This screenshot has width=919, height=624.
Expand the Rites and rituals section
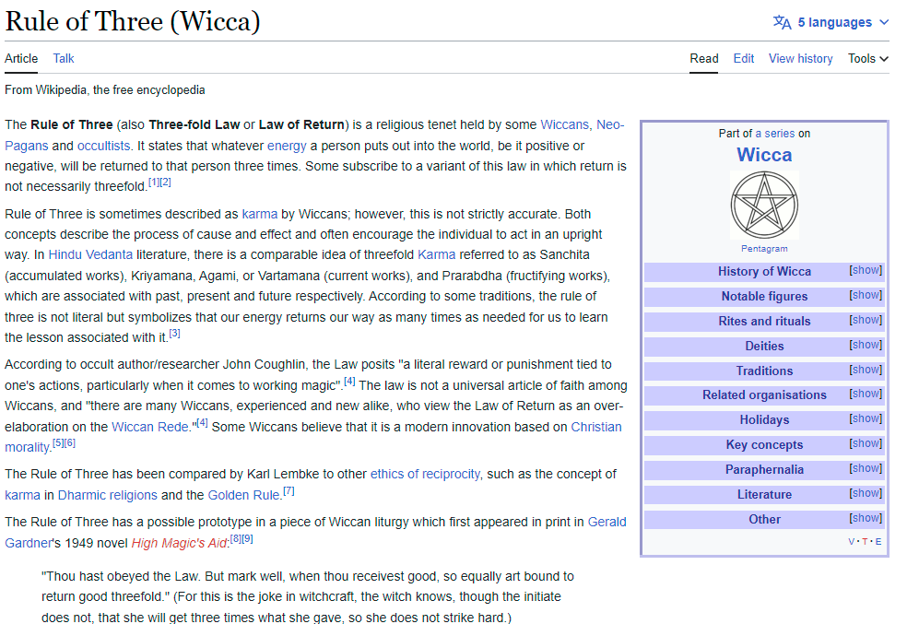(866, 320)
